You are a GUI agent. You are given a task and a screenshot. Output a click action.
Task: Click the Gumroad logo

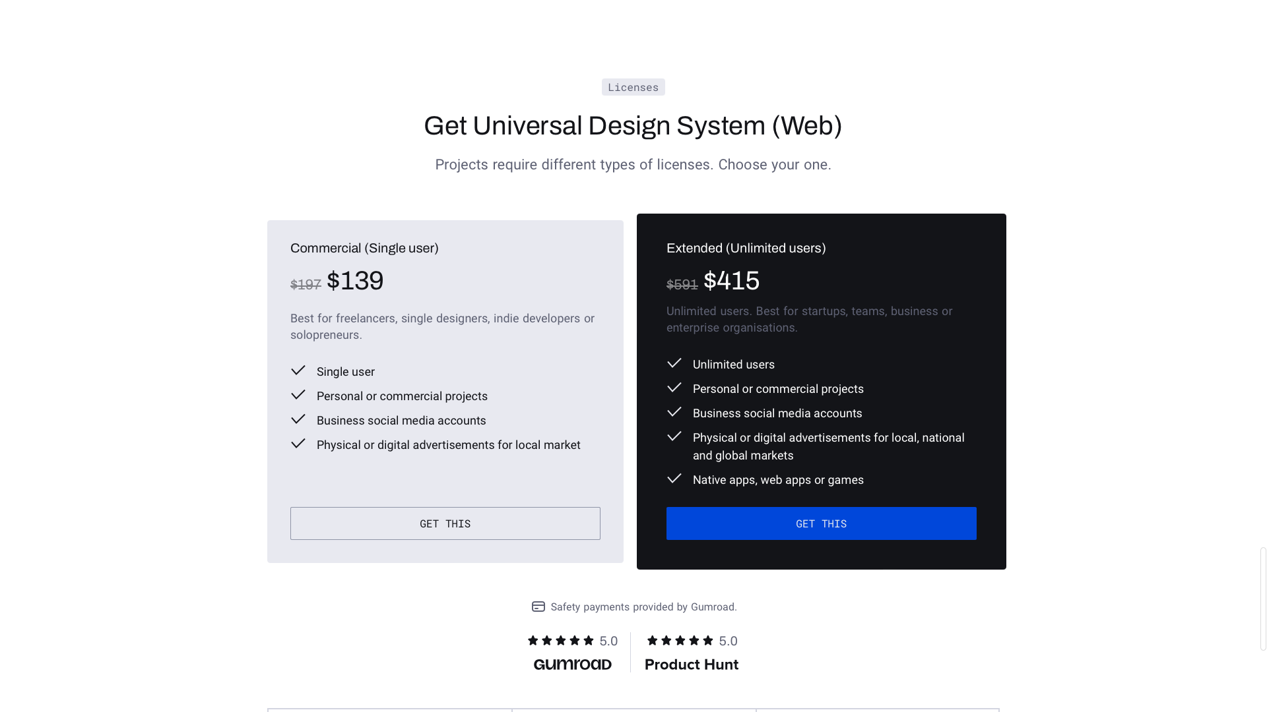point(573,665)
